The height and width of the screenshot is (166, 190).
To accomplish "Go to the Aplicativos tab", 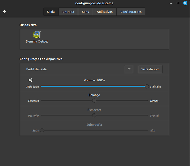I will [105, 12].
